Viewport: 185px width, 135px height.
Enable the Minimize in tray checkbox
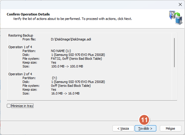[9, 106]
